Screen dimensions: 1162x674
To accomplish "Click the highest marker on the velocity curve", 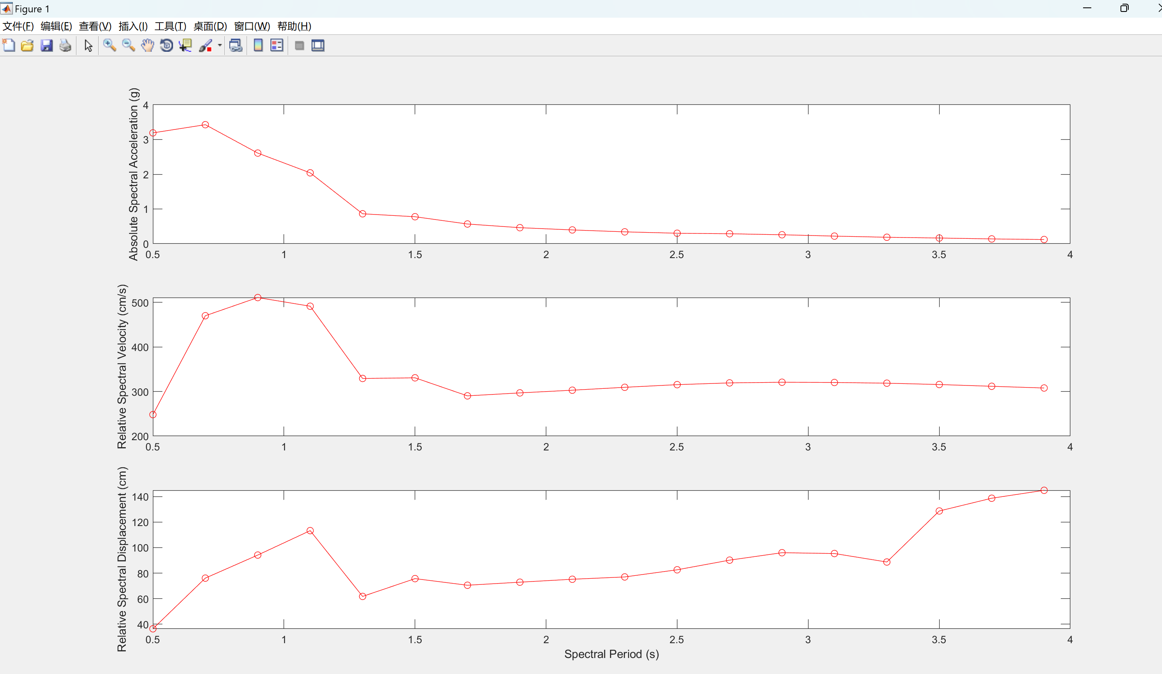I will coord(258,298).
